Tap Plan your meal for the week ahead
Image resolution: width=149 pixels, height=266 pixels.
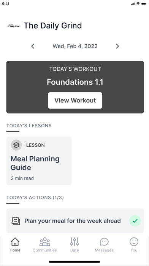pyautogui.click(x=73, y=221)
